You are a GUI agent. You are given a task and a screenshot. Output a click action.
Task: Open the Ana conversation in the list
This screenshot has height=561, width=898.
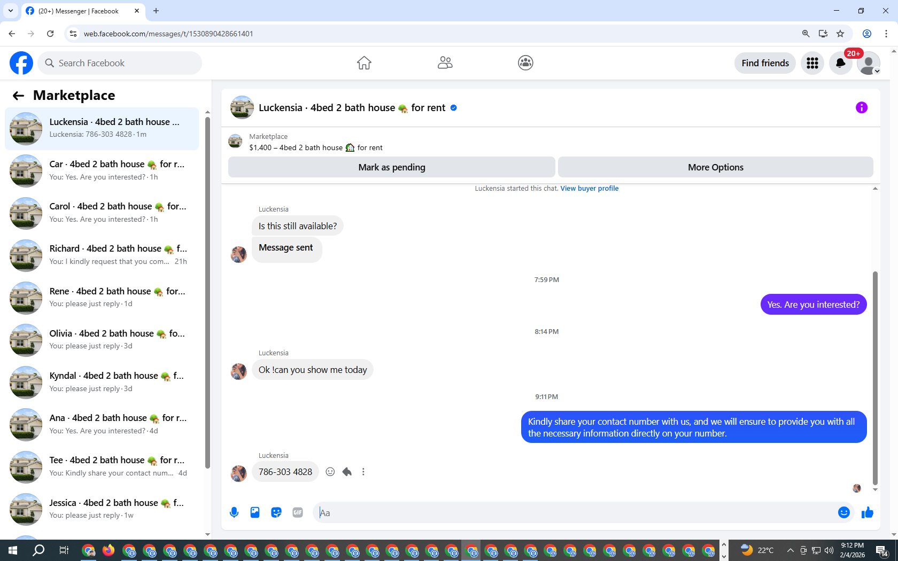[x=102, y=425]
